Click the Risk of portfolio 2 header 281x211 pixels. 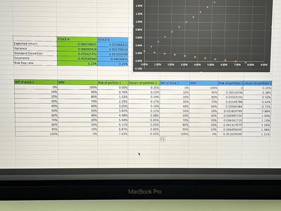point(231,83)
